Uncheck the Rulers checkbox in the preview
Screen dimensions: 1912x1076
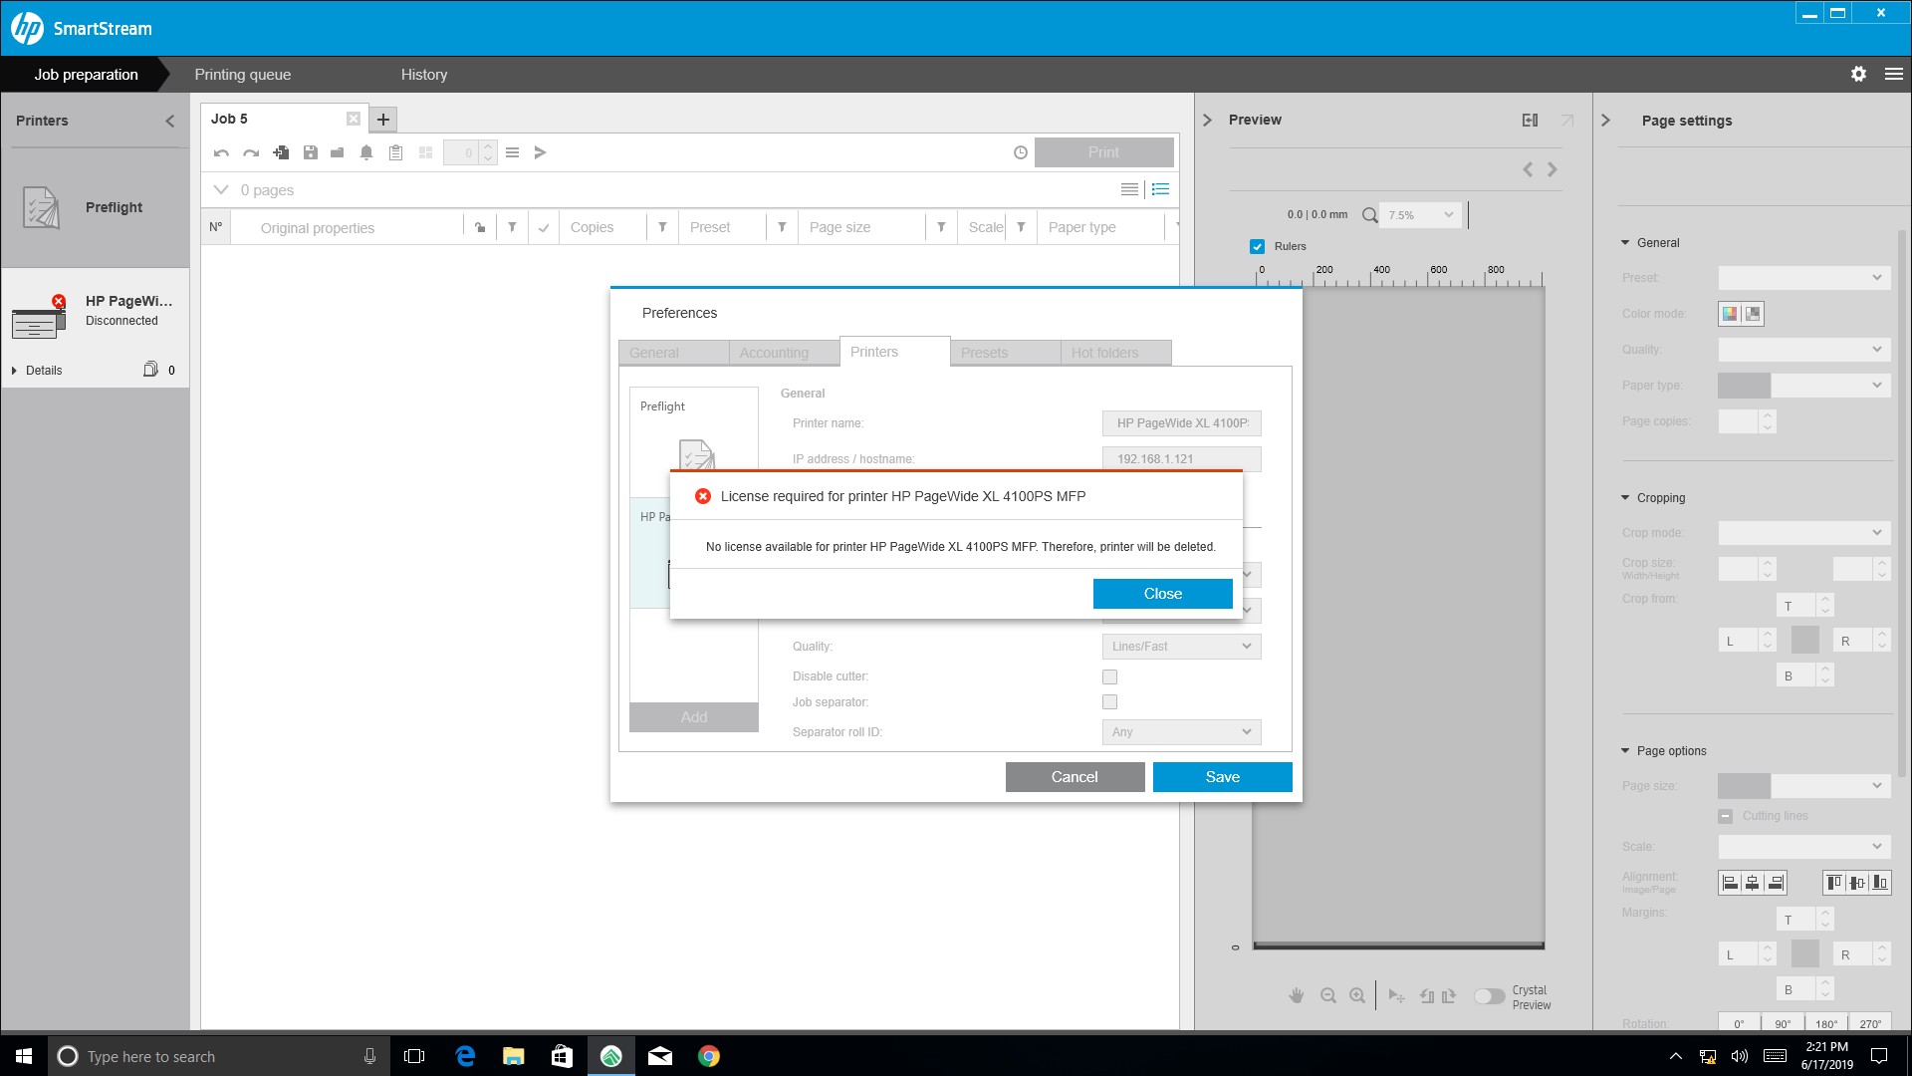click(x=1257, y=246)
